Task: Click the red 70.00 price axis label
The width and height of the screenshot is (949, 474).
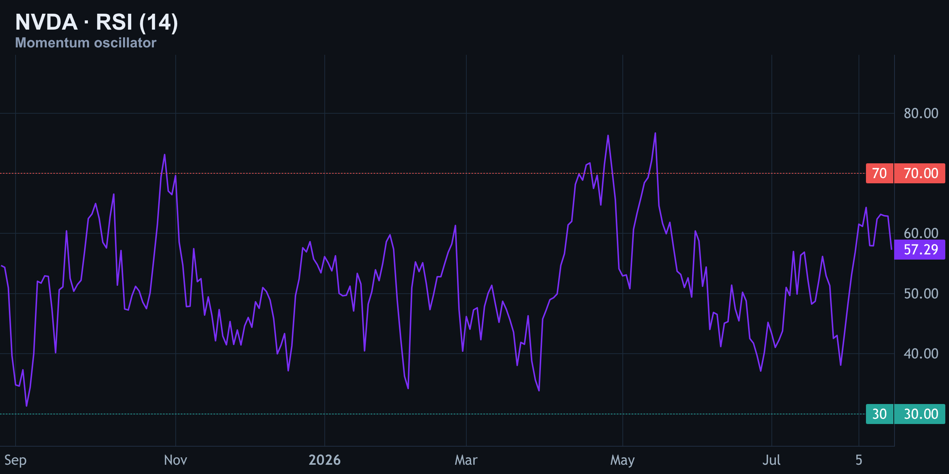Action: (x=920, y=173)
